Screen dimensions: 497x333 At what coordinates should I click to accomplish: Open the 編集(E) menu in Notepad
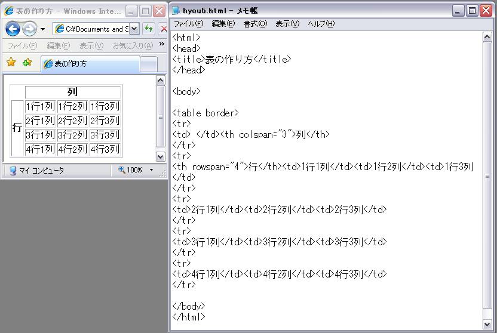[223, 24]
